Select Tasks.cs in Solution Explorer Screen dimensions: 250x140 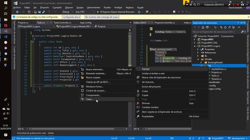pos(215,75)
